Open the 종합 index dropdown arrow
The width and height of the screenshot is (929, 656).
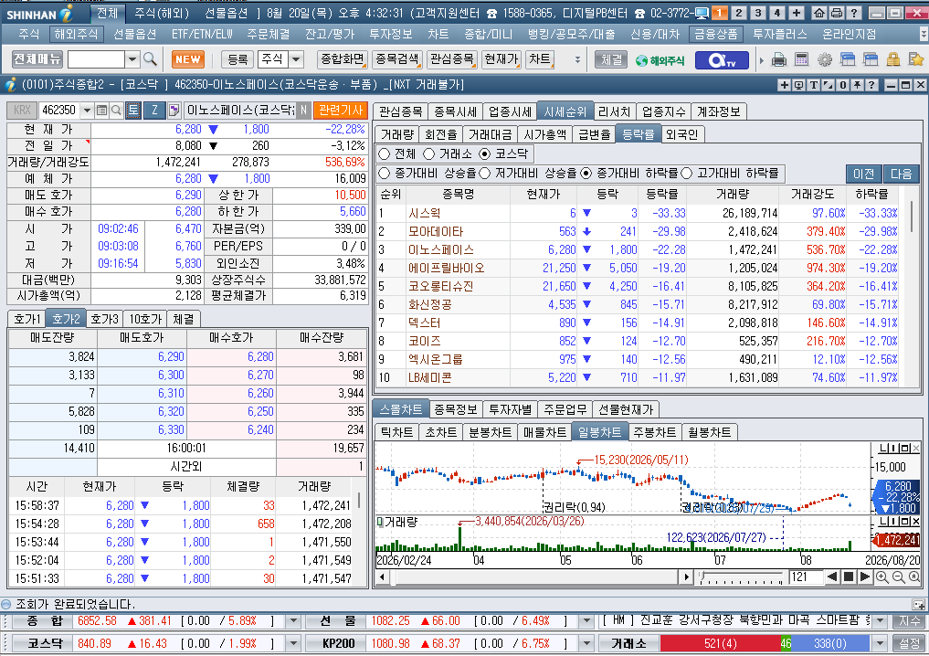tap(293, 621)
